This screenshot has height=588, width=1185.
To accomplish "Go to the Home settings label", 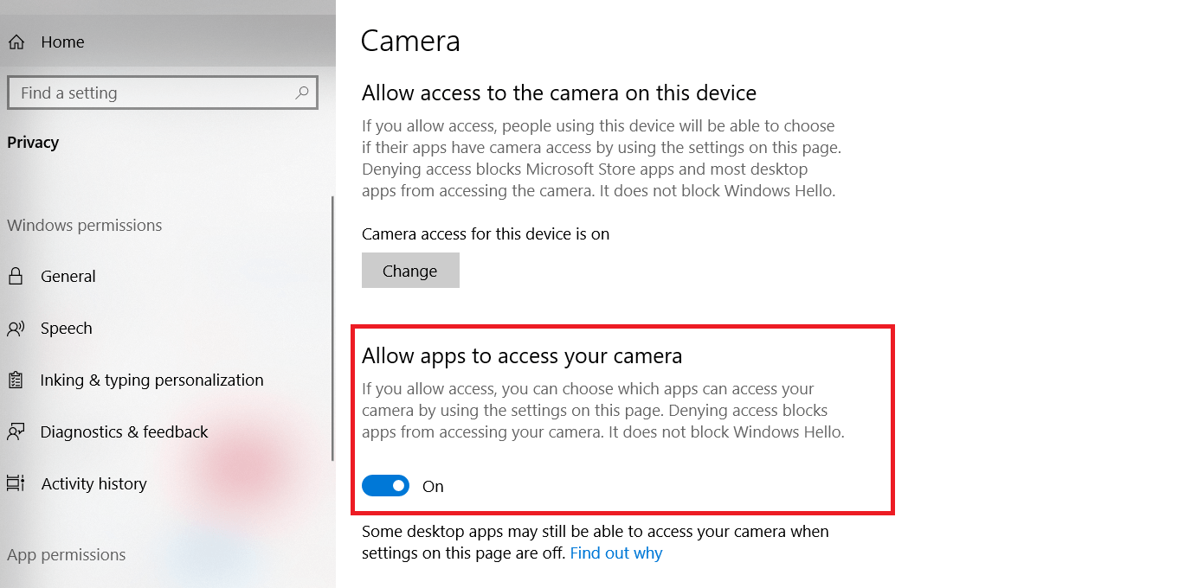I will pyautogui.click(x=62, y=42).
